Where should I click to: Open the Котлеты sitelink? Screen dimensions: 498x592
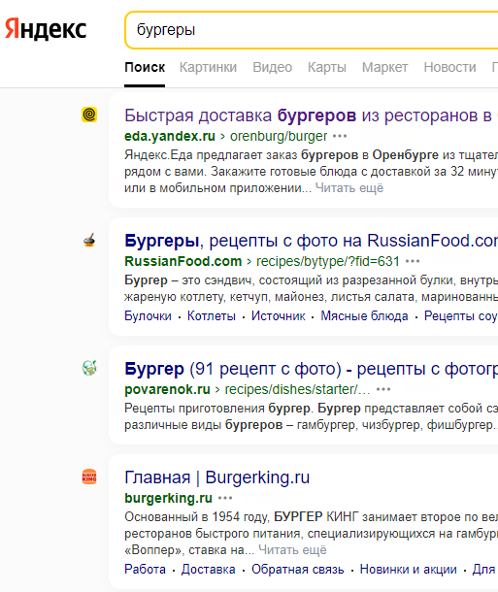(212, 316)
